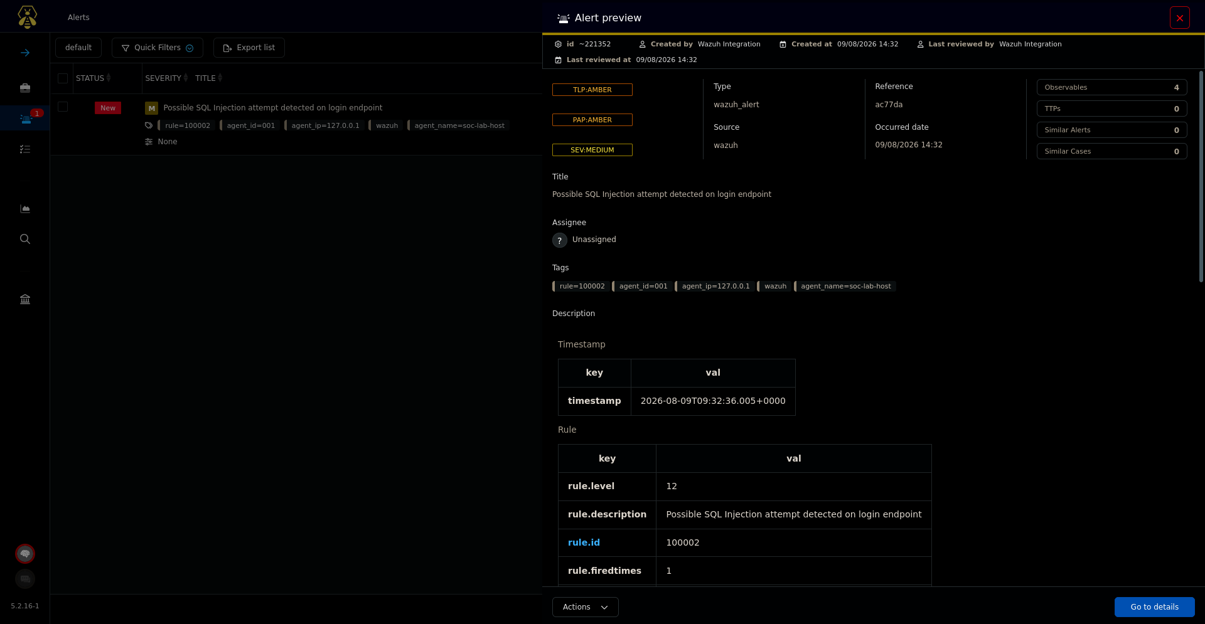The height and width of the screenshot is (624, 1205).
Task: Sort by the STATUS column
Action: (93, 78)
